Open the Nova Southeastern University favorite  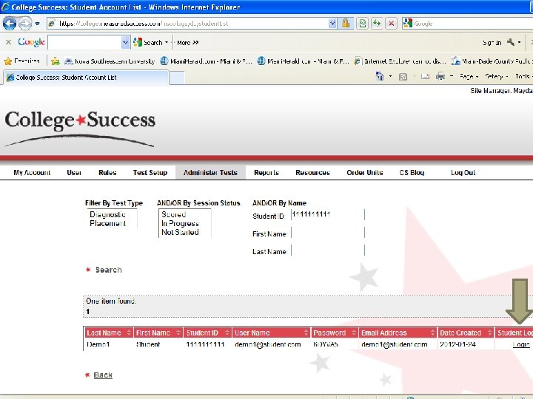click(x=110, y=61)
